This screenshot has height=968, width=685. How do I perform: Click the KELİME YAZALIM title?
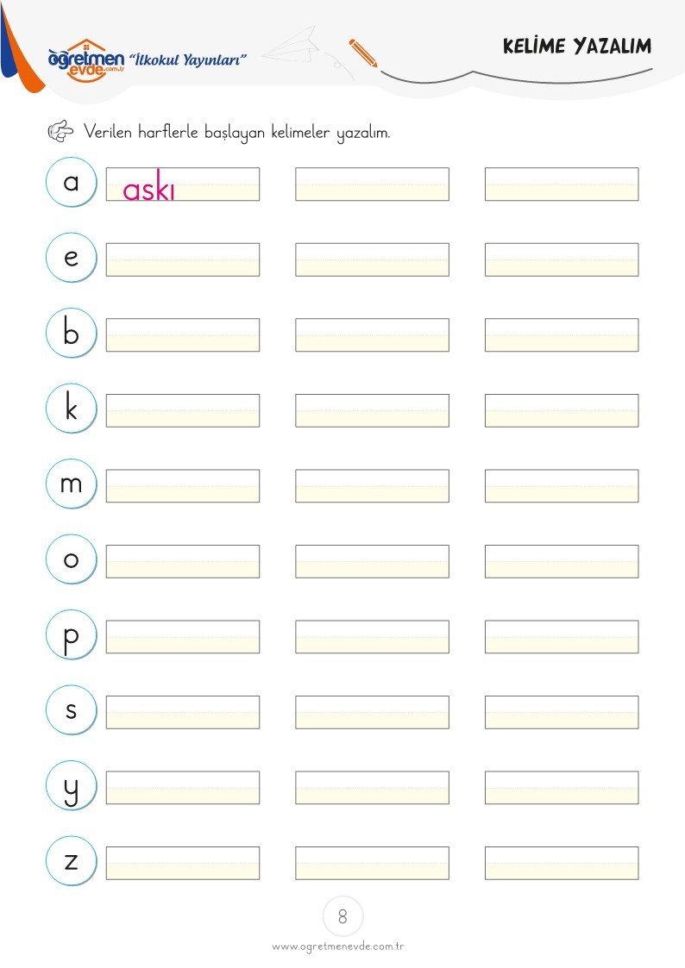(x=577, y=47)
